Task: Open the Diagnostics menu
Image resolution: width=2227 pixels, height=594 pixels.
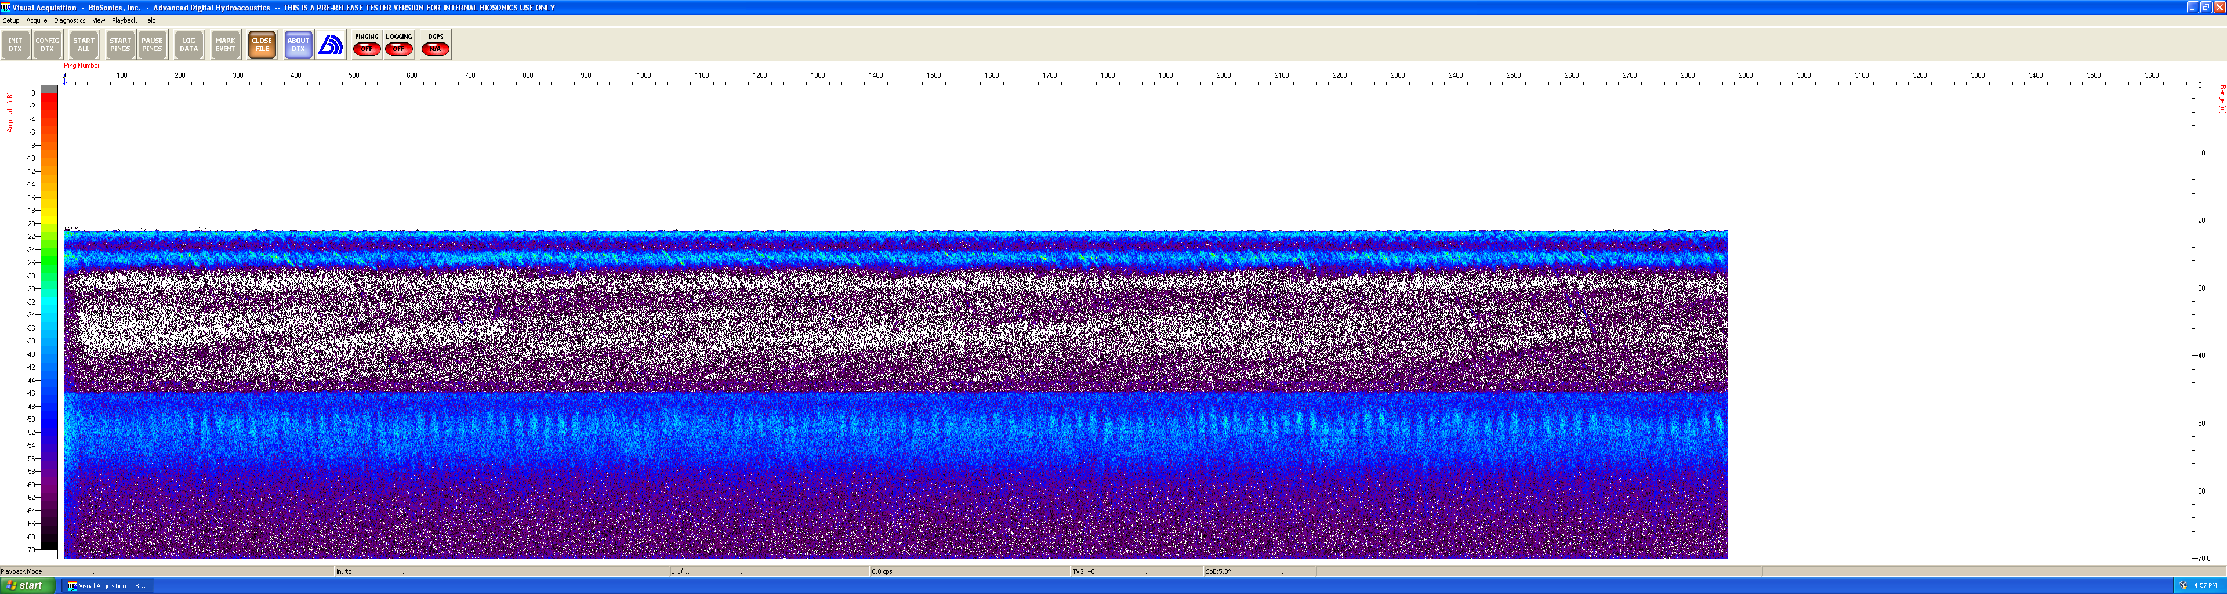Action: tap(69, 20)
